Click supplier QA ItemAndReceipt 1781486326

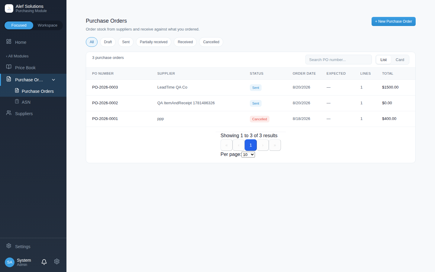(x=186, y=103)
